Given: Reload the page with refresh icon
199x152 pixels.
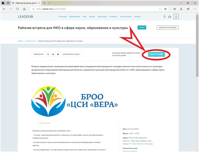Looking at the screenshot, I should [x=18, y=9].
